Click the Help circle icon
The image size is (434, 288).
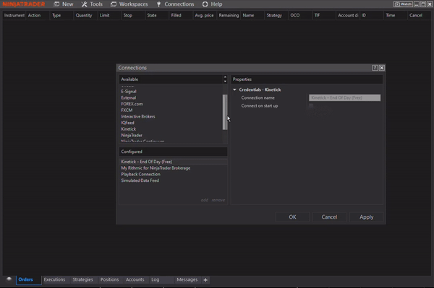click(205, 4)
